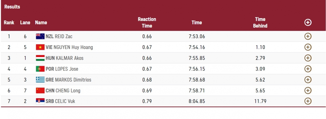Click the Time Behind column header
This screenshot has width=326, height=119.
(260, 23)
